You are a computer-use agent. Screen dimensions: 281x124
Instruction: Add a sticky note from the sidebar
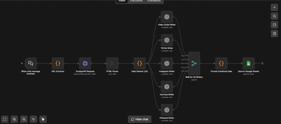[274, 25]
